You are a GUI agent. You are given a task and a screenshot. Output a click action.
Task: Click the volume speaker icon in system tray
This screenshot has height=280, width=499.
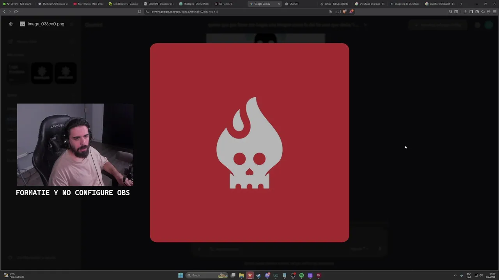481,275
